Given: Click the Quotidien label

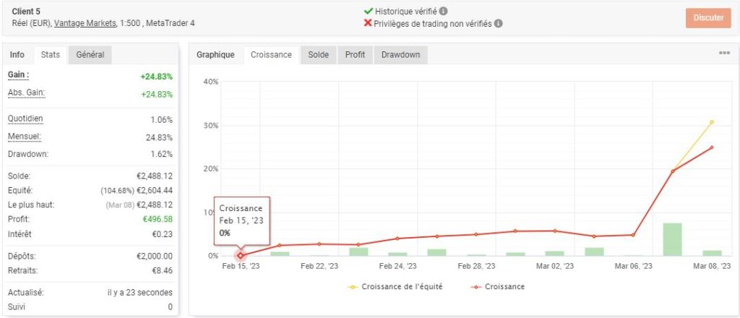Looking at the screenshot, I should [x=25, y=119].
